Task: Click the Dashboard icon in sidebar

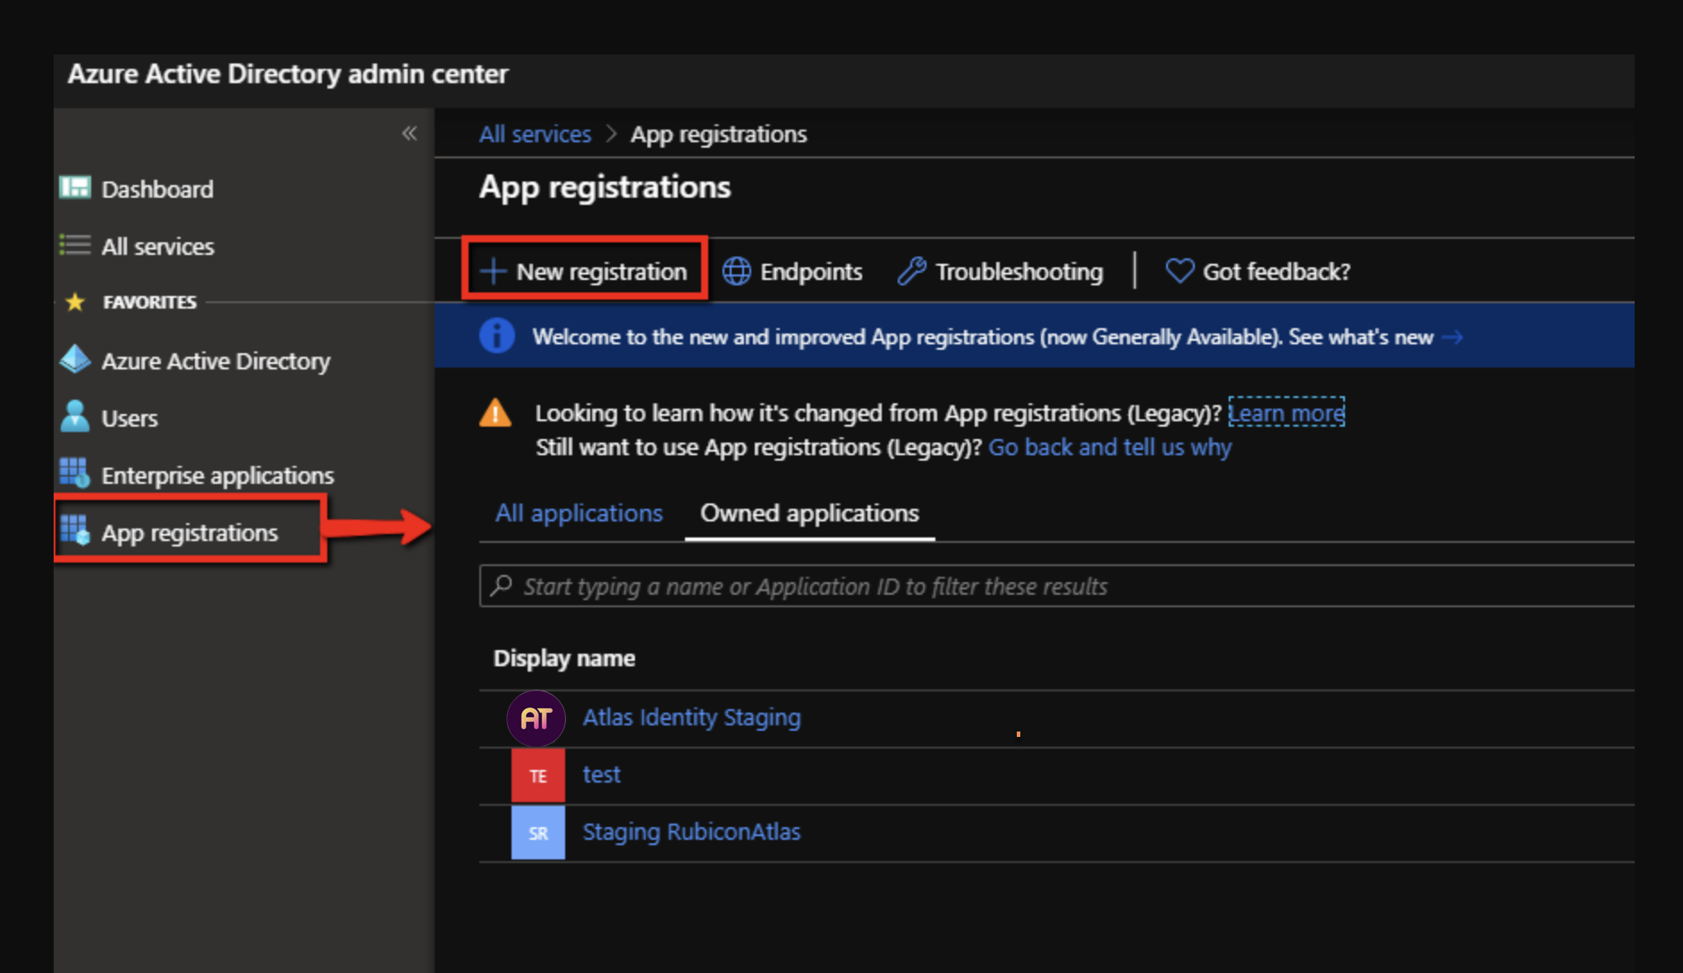Action: coord(75,188)
